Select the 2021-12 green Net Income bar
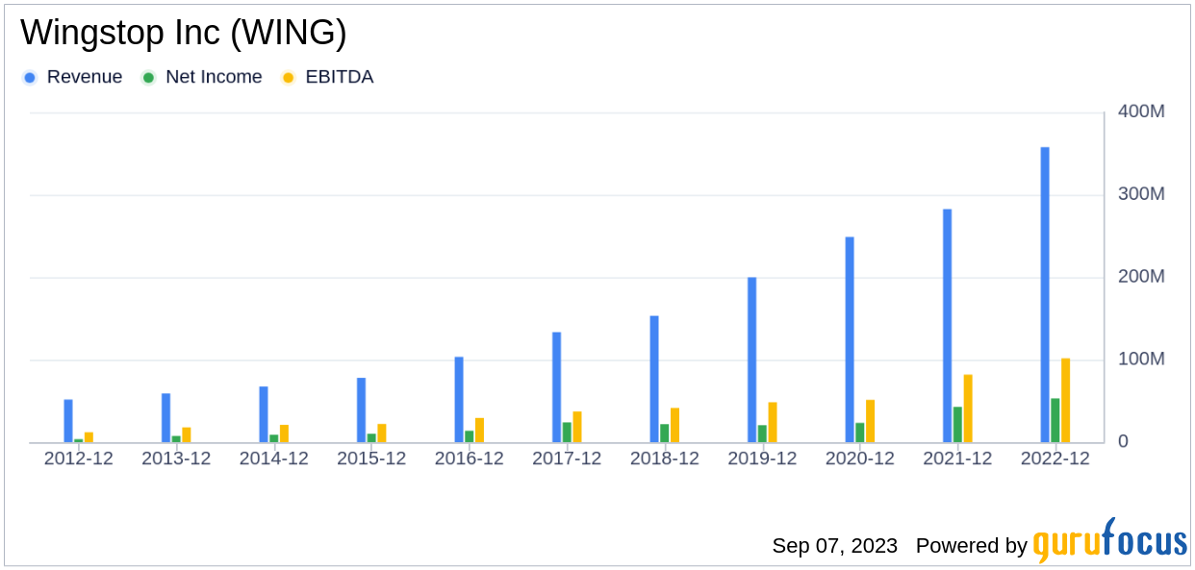 point(957,425)
